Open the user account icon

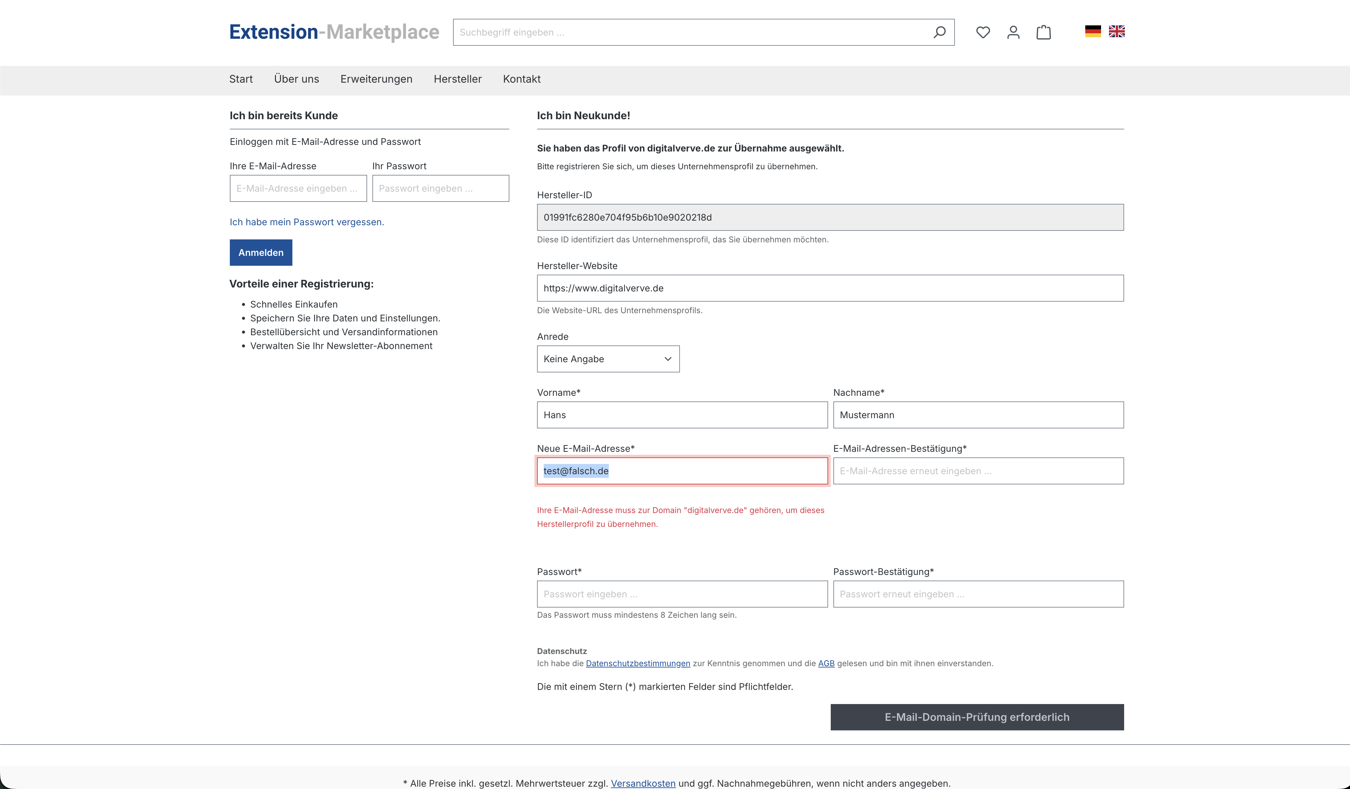coord(1013,32)
